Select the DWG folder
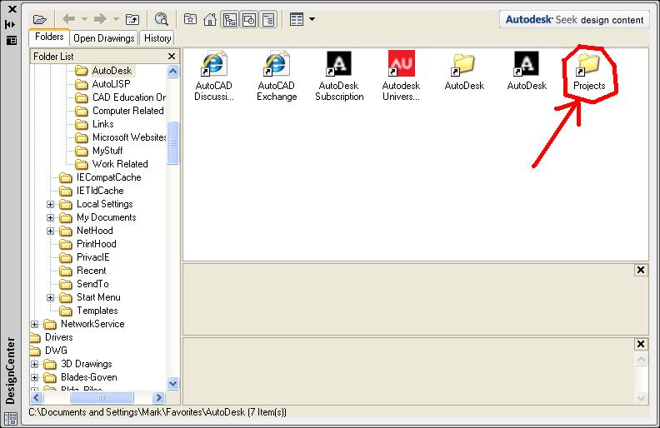Screen dimensions: 660x428 point(49,351)
